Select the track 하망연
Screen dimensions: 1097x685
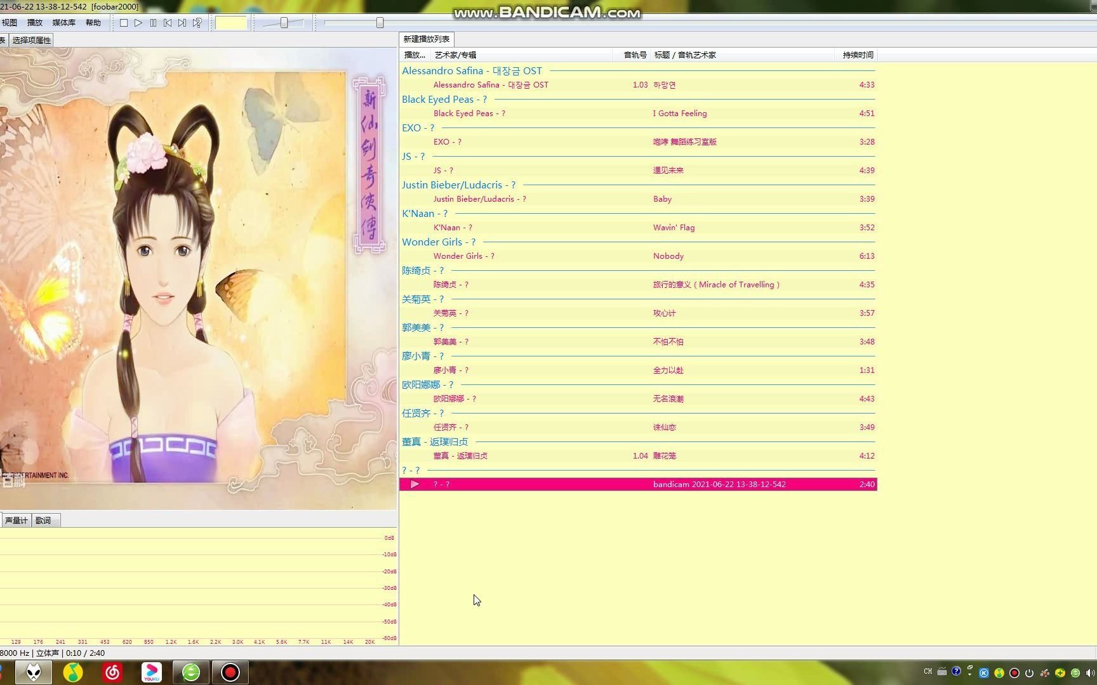coord(638,85)
